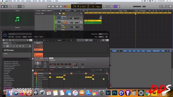The height and width of the screenshot is (97, 173).
Task: Open the Editors scissors button
Action: point(23,6)
